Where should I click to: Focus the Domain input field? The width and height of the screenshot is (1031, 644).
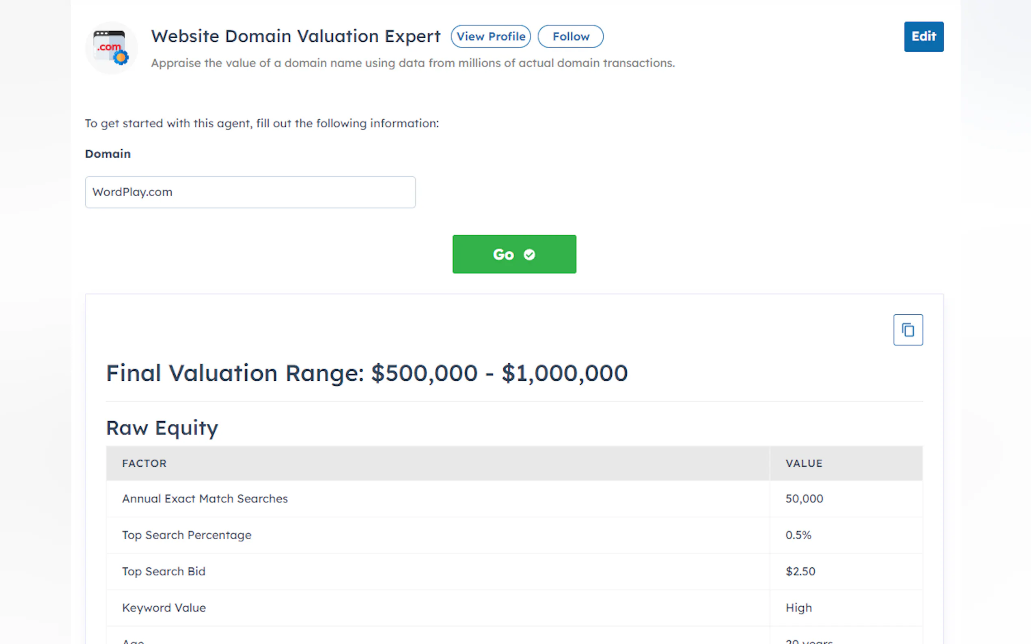pos(250,192)
